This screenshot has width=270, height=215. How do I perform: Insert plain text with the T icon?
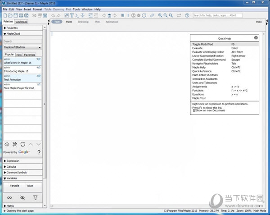click(72, 15)
